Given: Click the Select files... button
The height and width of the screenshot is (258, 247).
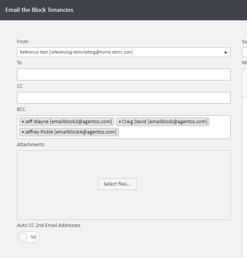Looking at the screenshot, I should point(117,184).
